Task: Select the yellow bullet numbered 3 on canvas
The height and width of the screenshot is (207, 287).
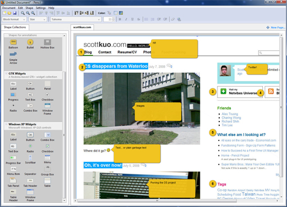Action: pos(212,92)
